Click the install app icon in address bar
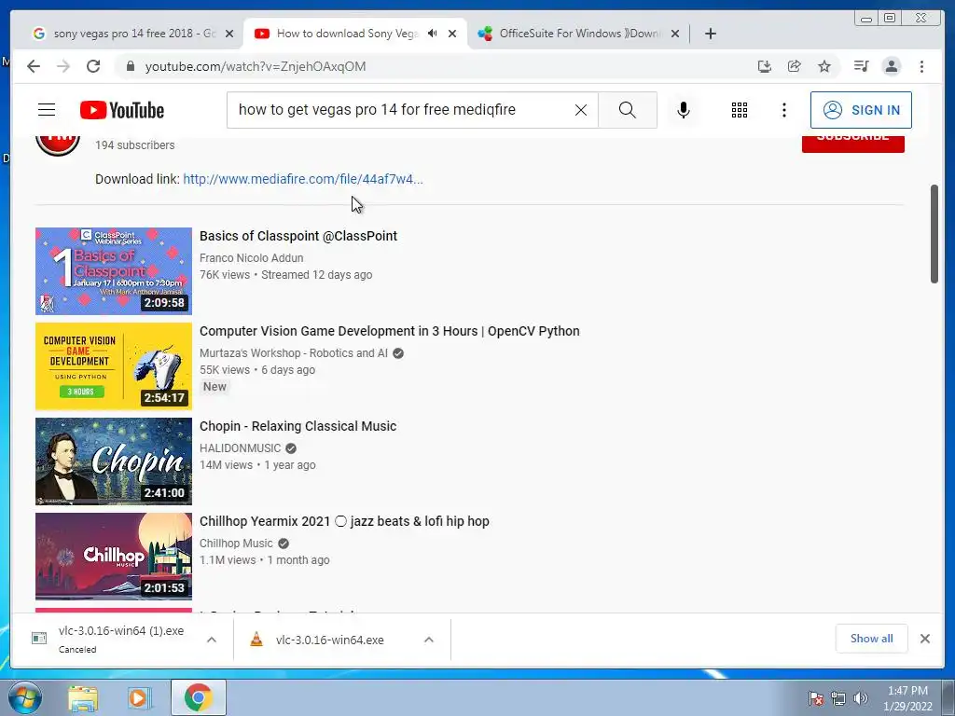 pos(765,66)
